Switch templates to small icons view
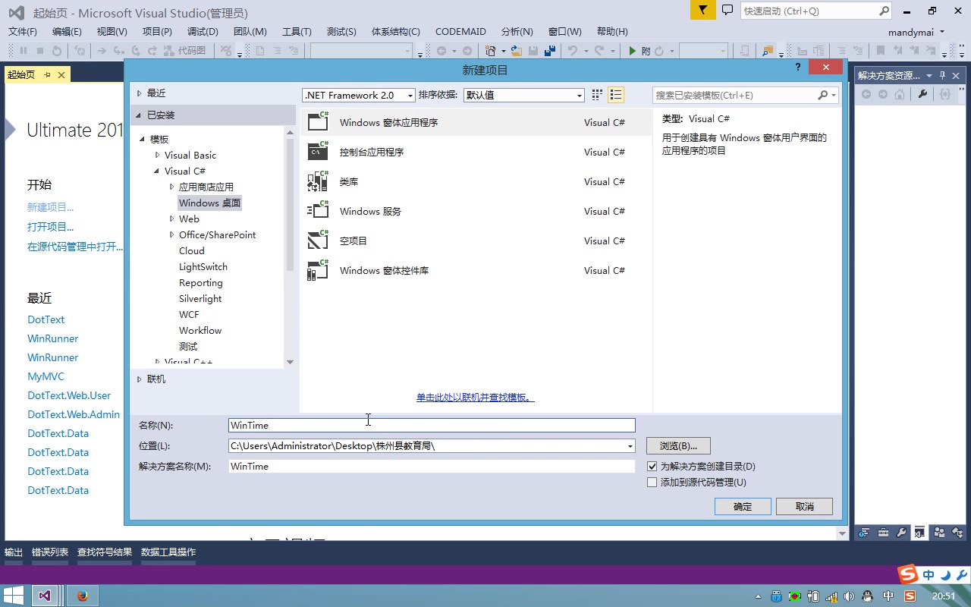 pyautogui.click(x=597, y=95)
